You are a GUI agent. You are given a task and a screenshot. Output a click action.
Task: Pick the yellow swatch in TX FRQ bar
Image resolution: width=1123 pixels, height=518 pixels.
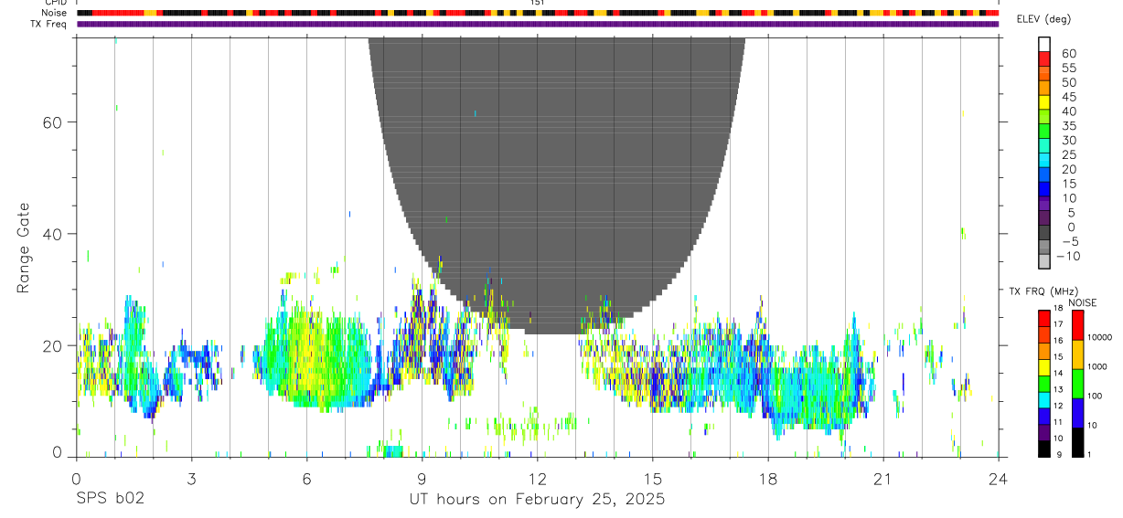[1043, 367]
